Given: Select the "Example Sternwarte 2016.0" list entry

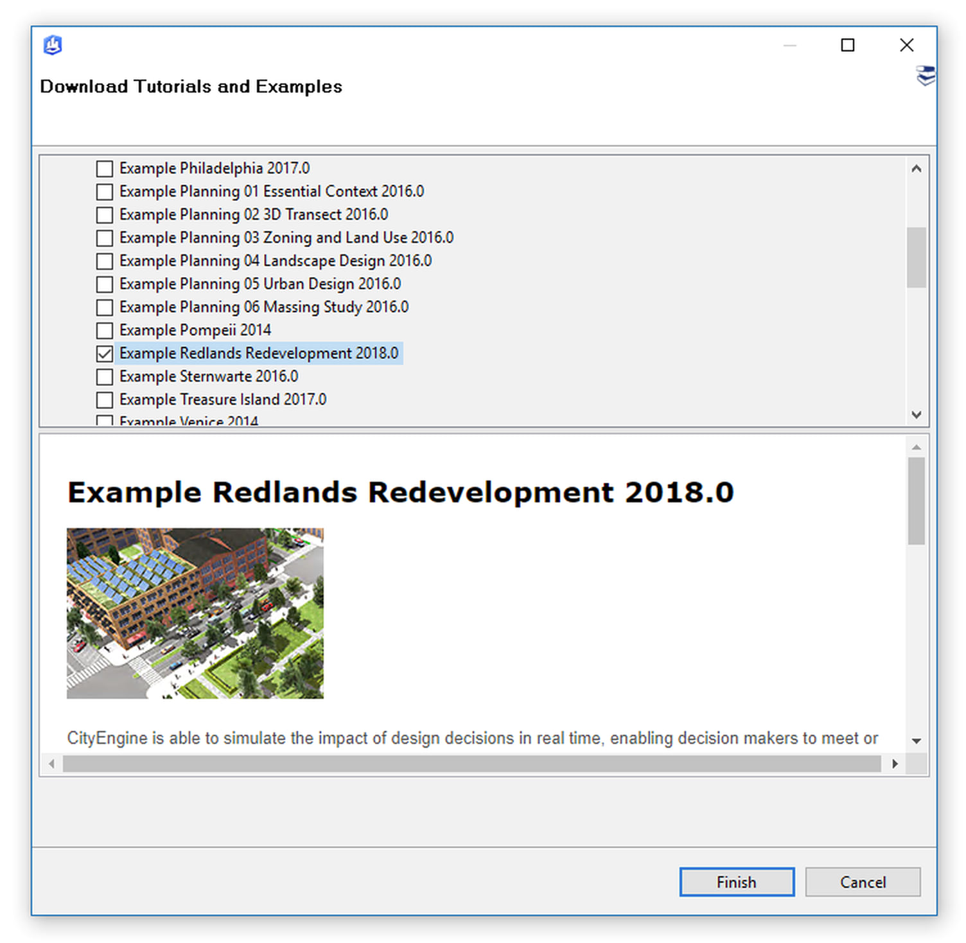Looking at the screenshot, I should click(x=209, y=376).
